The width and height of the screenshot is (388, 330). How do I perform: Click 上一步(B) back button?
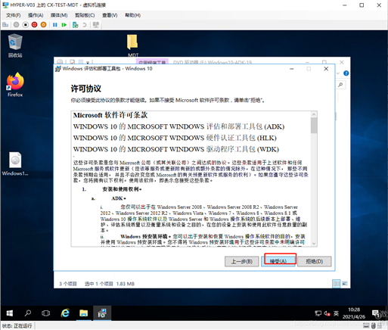(x=242, y=261)
